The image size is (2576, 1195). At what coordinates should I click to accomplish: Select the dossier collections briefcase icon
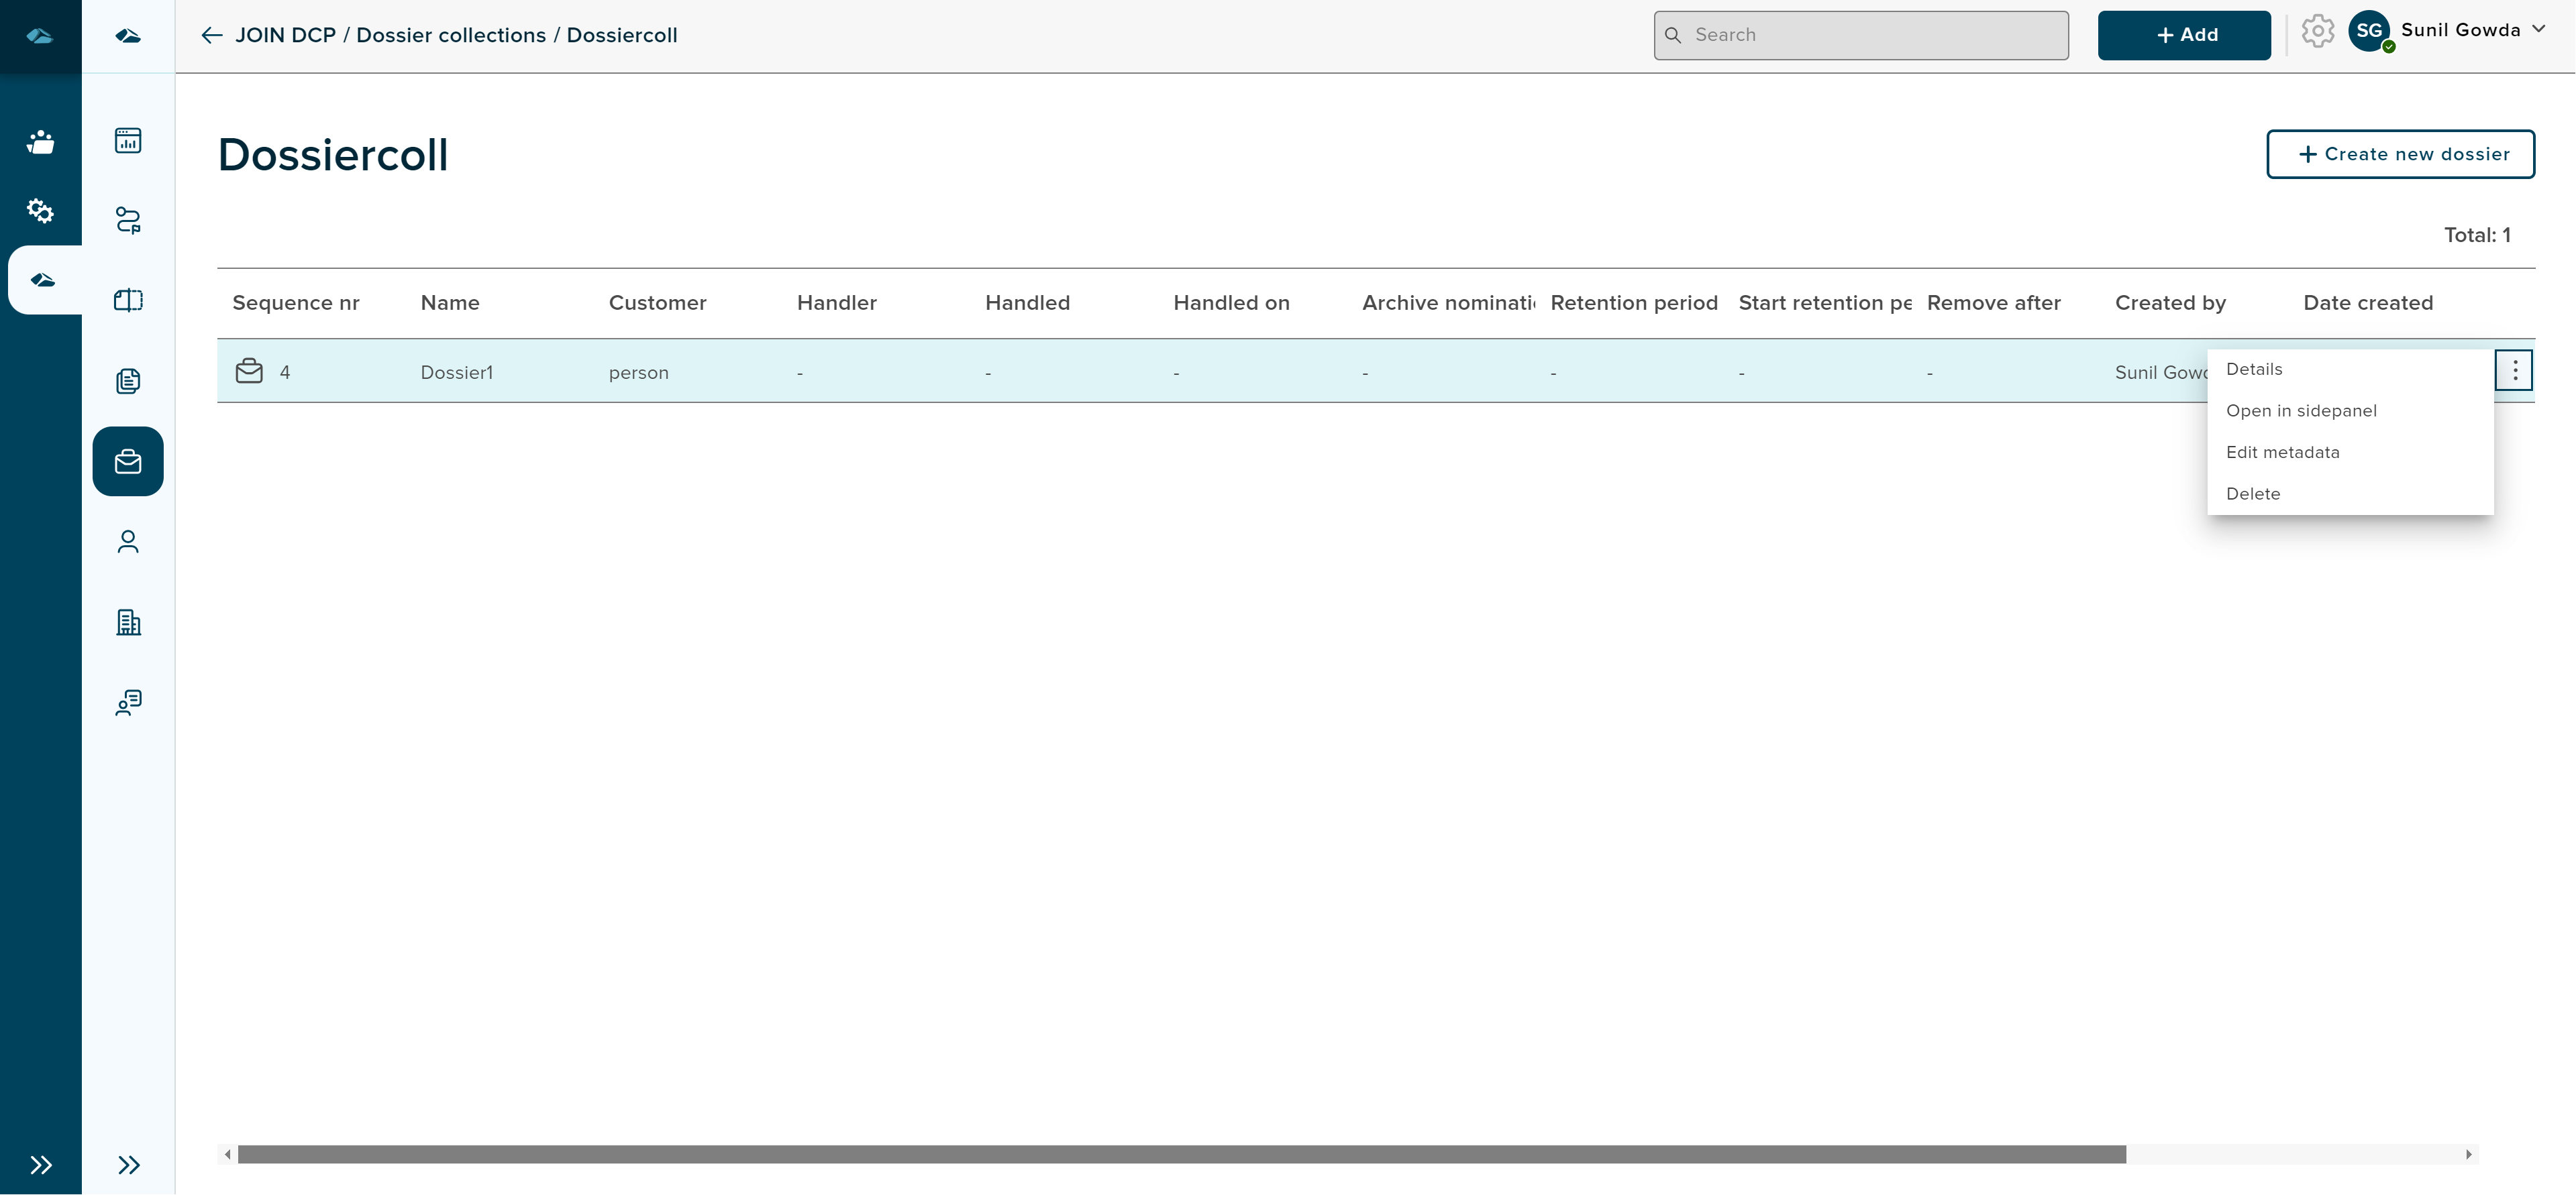tap(128, 461)
